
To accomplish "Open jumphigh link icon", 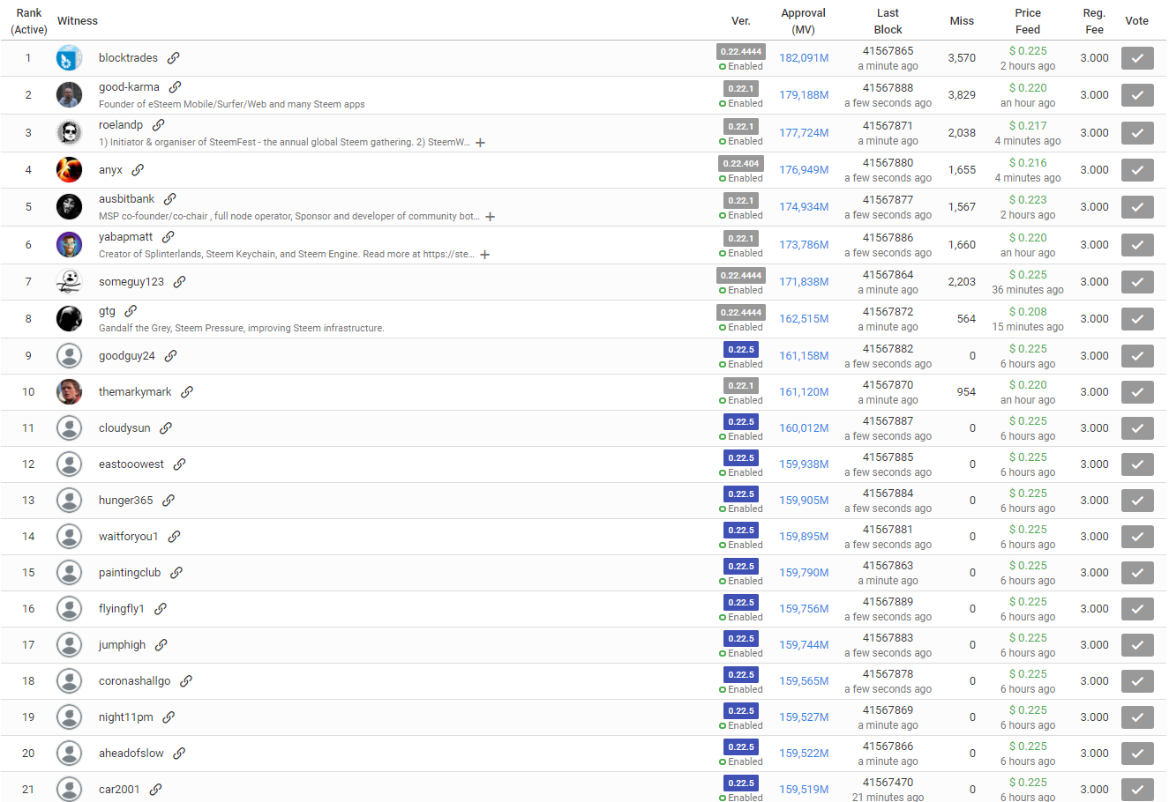I will (x=161, y=645).
